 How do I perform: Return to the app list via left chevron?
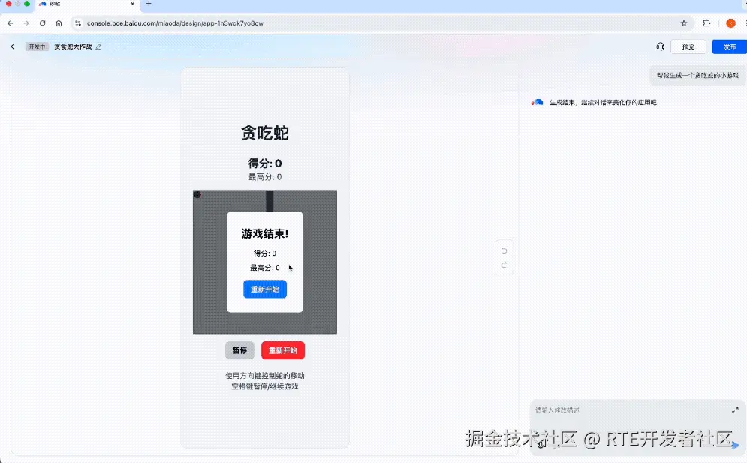click(x=13, y=47)
